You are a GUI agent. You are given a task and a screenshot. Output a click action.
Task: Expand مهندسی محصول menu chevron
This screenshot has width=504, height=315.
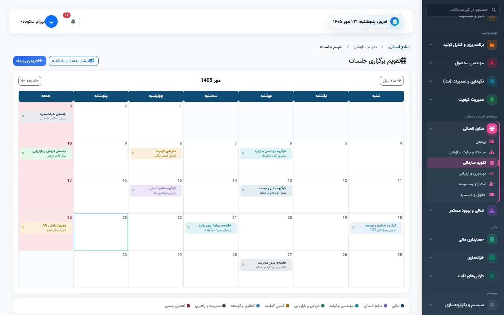pos(431,63)
